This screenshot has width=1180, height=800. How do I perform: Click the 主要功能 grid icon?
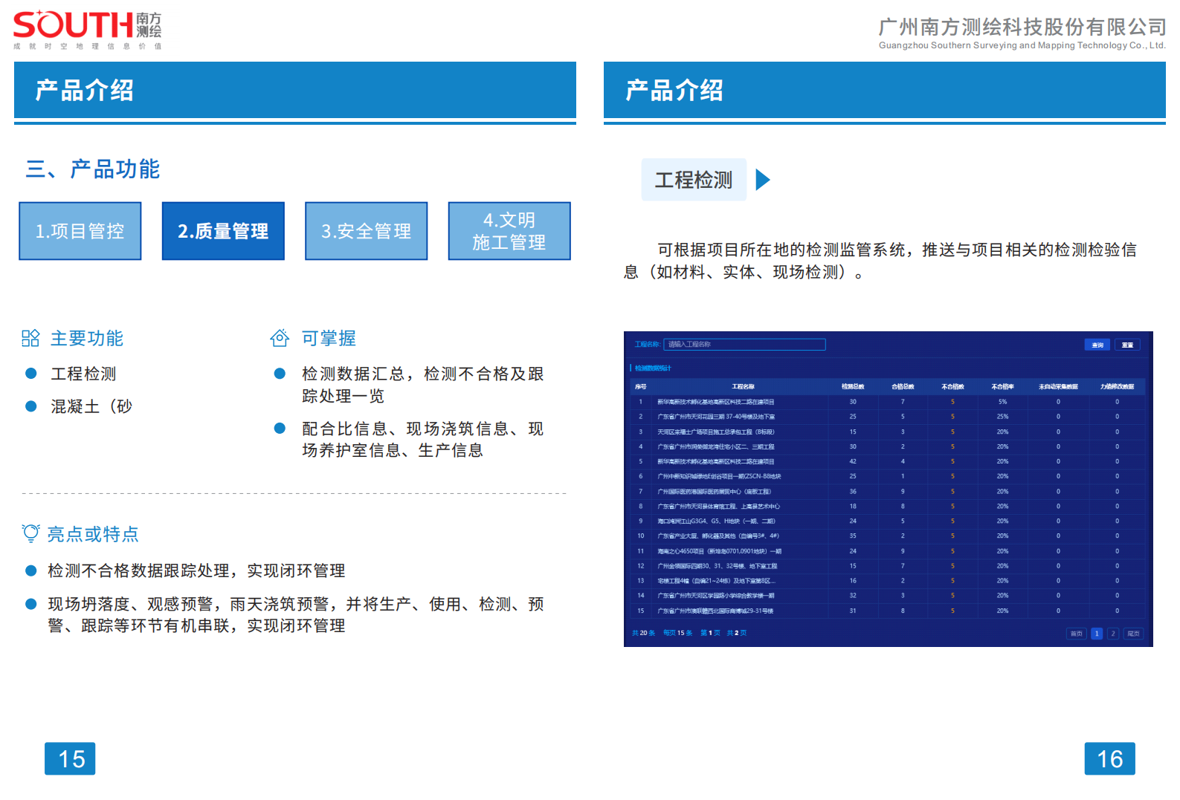point(30,339)
